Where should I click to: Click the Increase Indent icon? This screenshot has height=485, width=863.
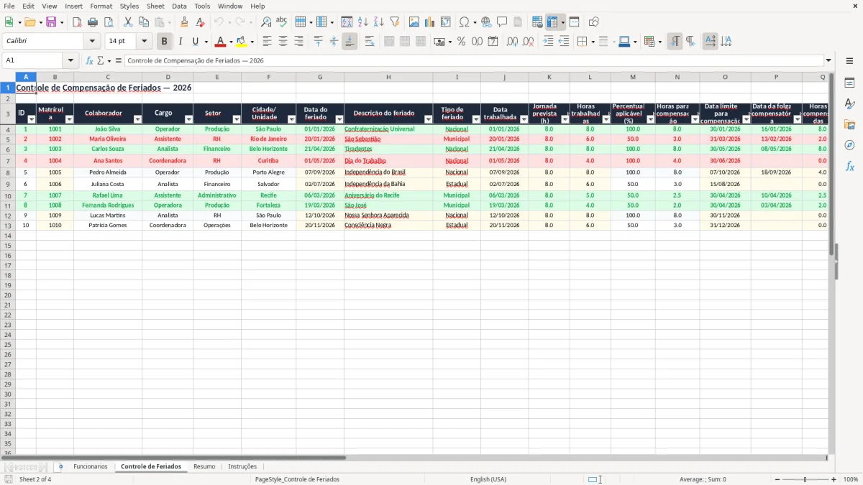pos(548,42)
